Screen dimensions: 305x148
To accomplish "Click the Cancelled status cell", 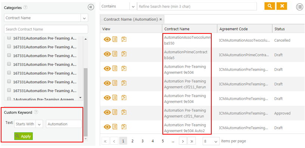I will coord(282,41).
